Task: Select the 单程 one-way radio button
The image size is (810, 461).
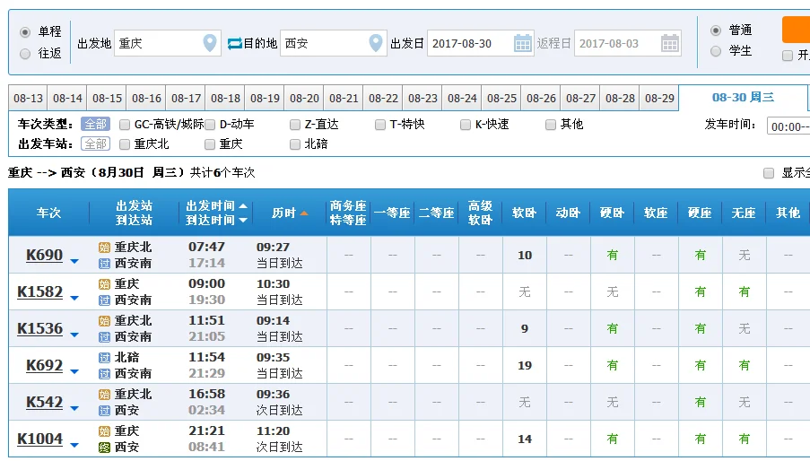Action: click(25, 32)
